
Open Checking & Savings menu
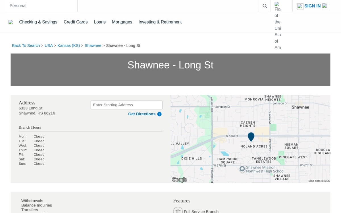[38, 22]
